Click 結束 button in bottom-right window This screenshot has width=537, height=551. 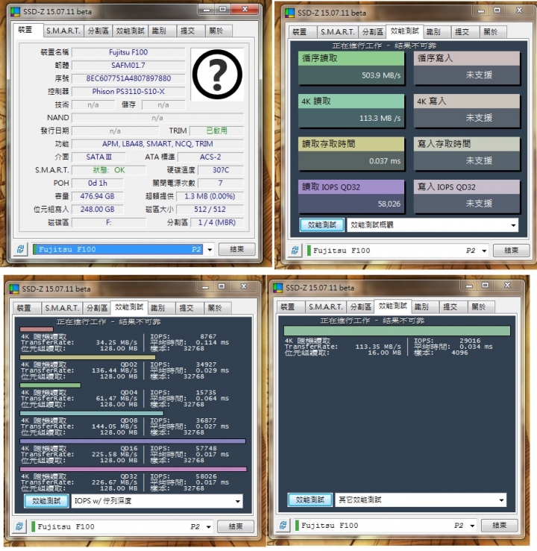click(x=500, y=525)
